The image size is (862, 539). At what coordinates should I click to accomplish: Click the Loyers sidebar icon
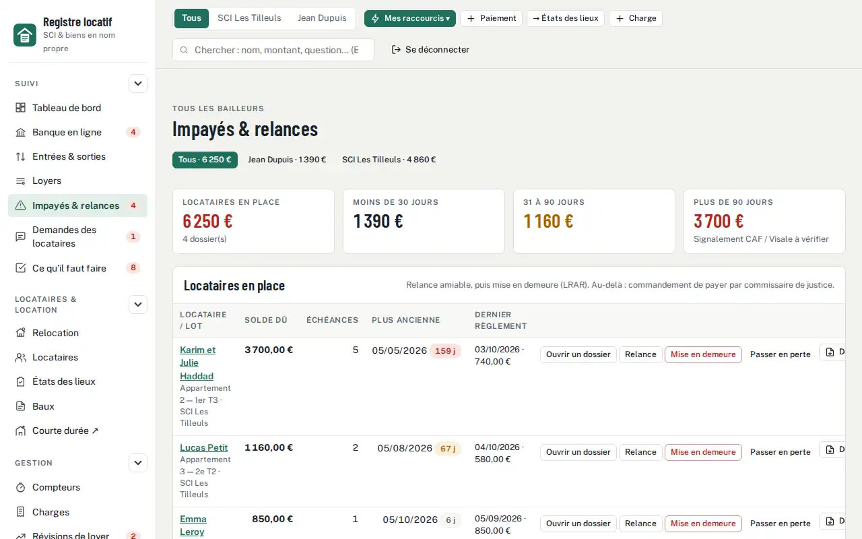(x=20, y=181)
